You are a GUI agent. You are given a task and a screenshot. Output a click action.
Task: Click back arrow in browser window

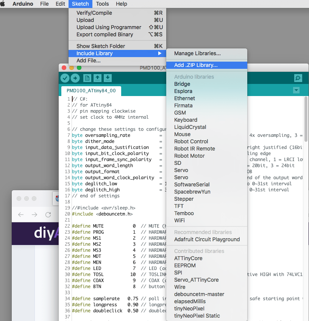click(21, 214)
